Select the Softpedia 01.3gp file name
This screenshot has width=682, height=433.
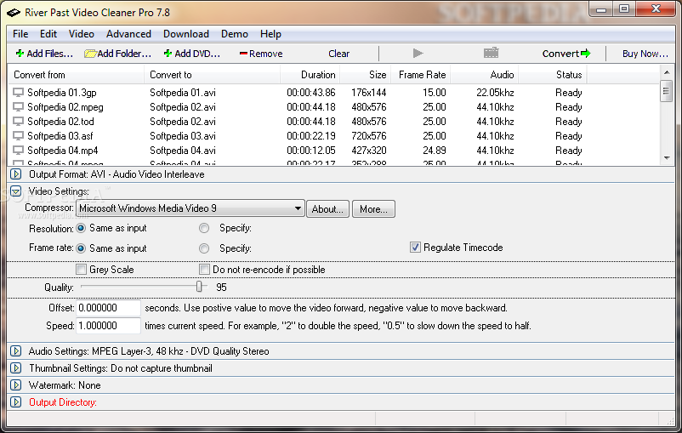[x=62, y=93]
